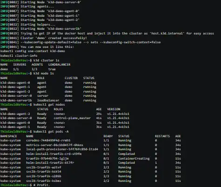Click 'Completed' status of helm-install-traefik-crd pod

point(127,154)
